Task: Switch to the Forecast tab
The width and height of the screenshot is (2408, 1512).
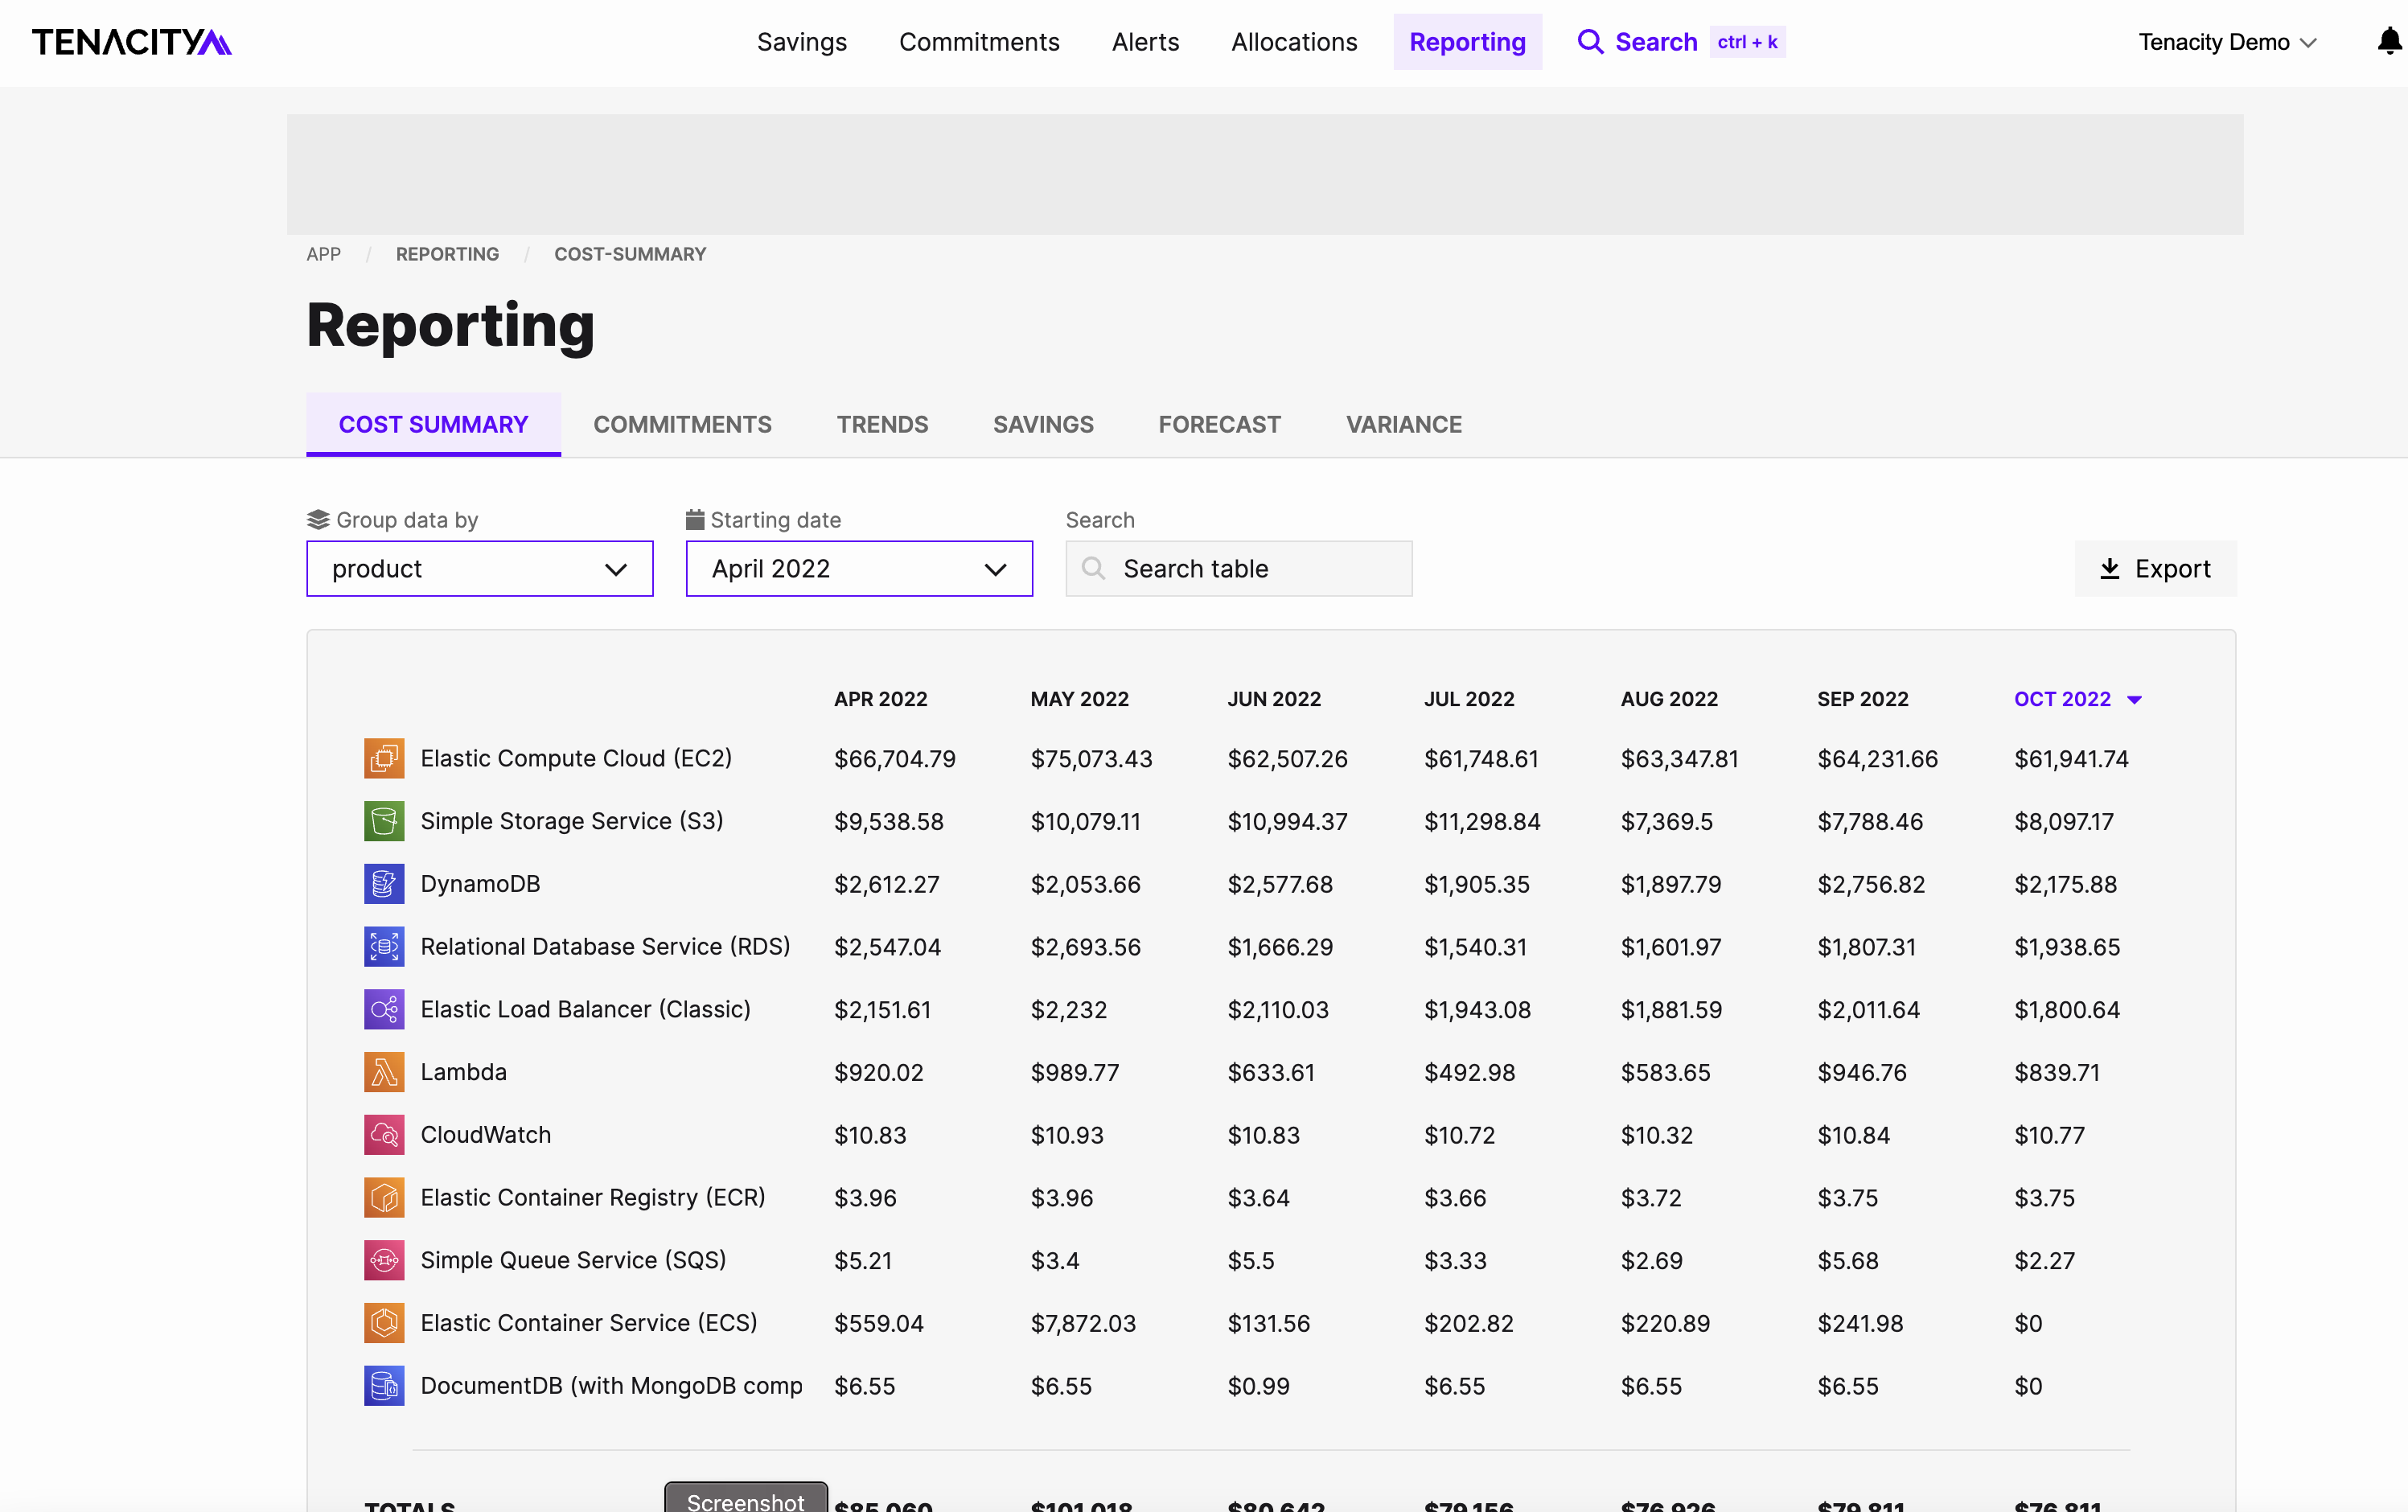Action: (1219, 424)
